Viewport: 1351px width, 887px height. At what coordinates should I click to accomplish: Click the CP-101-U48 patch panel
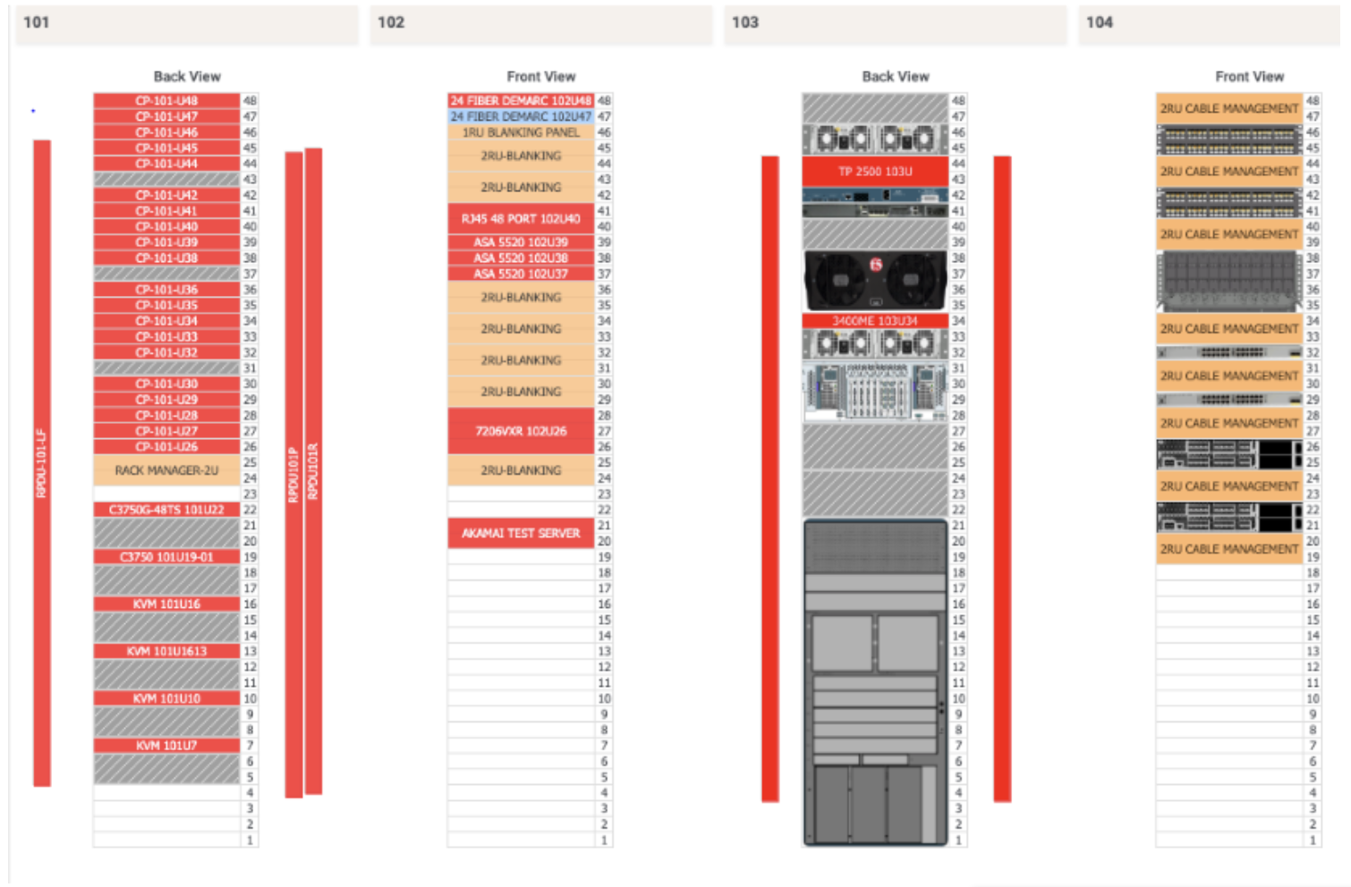pyautogui.click(x=166, y=101)
